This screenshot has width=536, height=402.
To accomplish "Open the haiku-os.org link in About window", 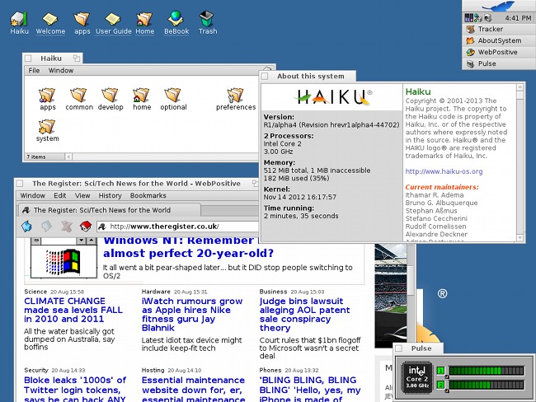I will click(444, 171).
